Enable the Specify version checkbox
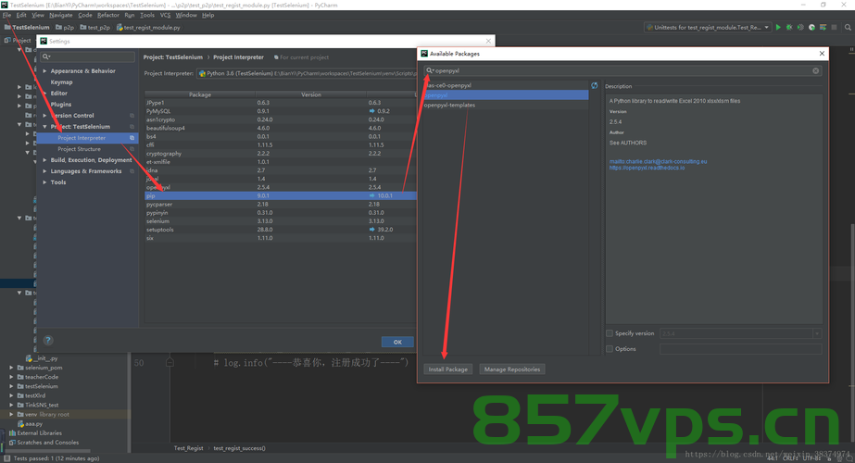Screen dimensions: 855x463 610,333
